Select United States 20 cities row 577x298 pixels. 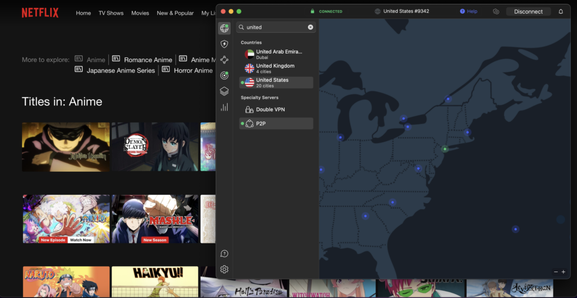coord(276,82)
